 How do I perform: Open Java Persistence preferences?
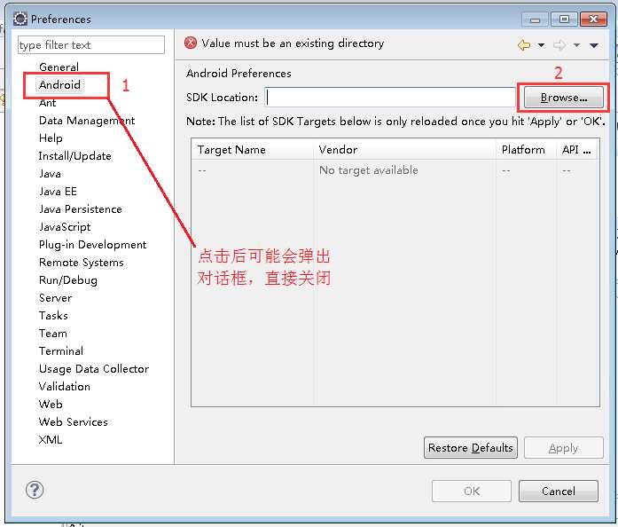point(81,209)
